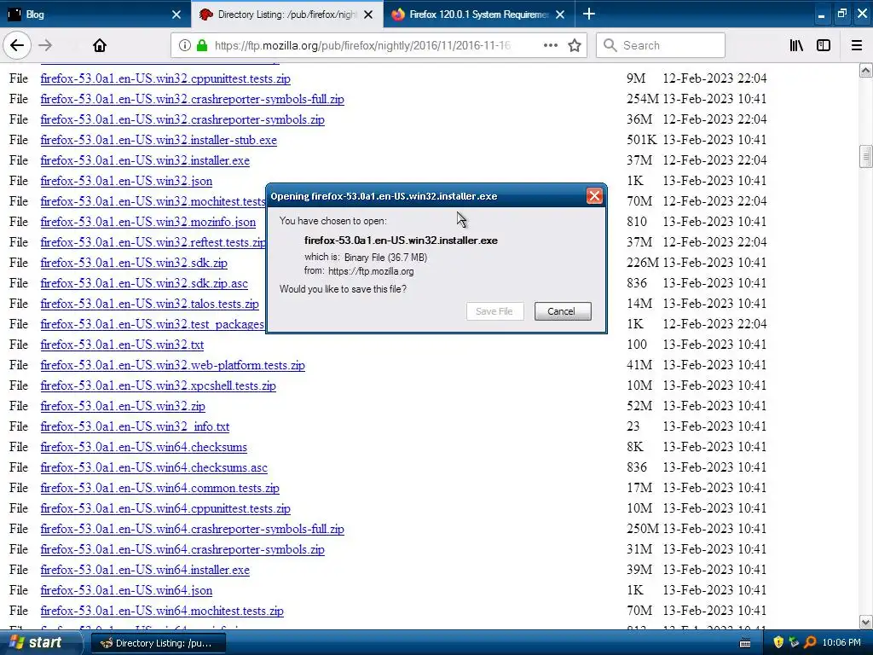
Task: Open a new tab with the plus button
Action: coord(589,14)
